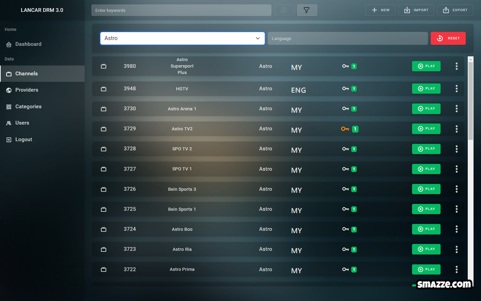Click the channel name Astro Ria

[x=182, y=249]
